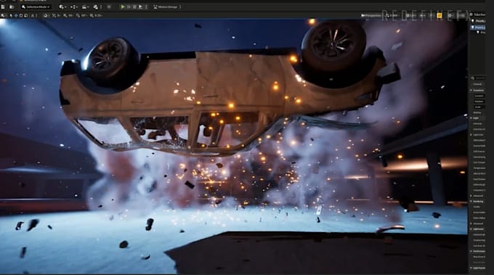The width and height of the screenshot is (494, 275).
Task: Open the viewport gear settings icon
Action: click(450, 15)
